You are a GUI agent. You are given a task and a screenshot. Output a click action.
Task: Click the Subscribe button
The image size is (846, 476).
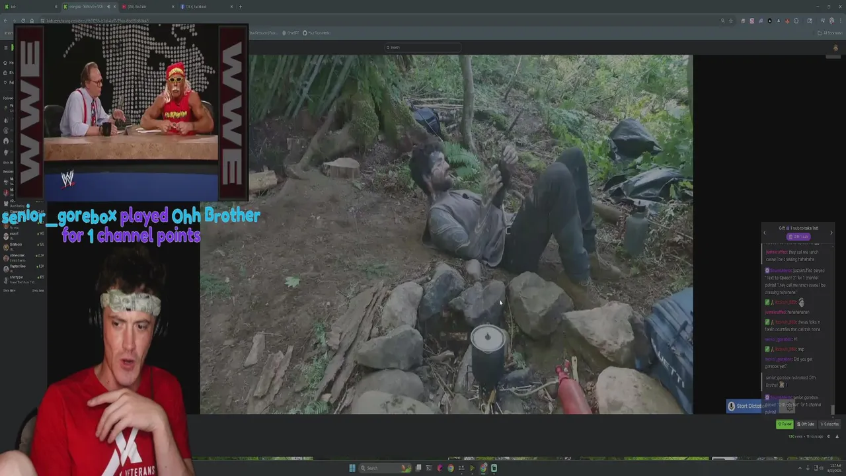click(829, 424)
